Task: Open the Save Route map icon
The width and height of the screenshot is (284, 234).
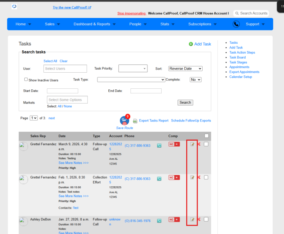Action: (124, 120)
